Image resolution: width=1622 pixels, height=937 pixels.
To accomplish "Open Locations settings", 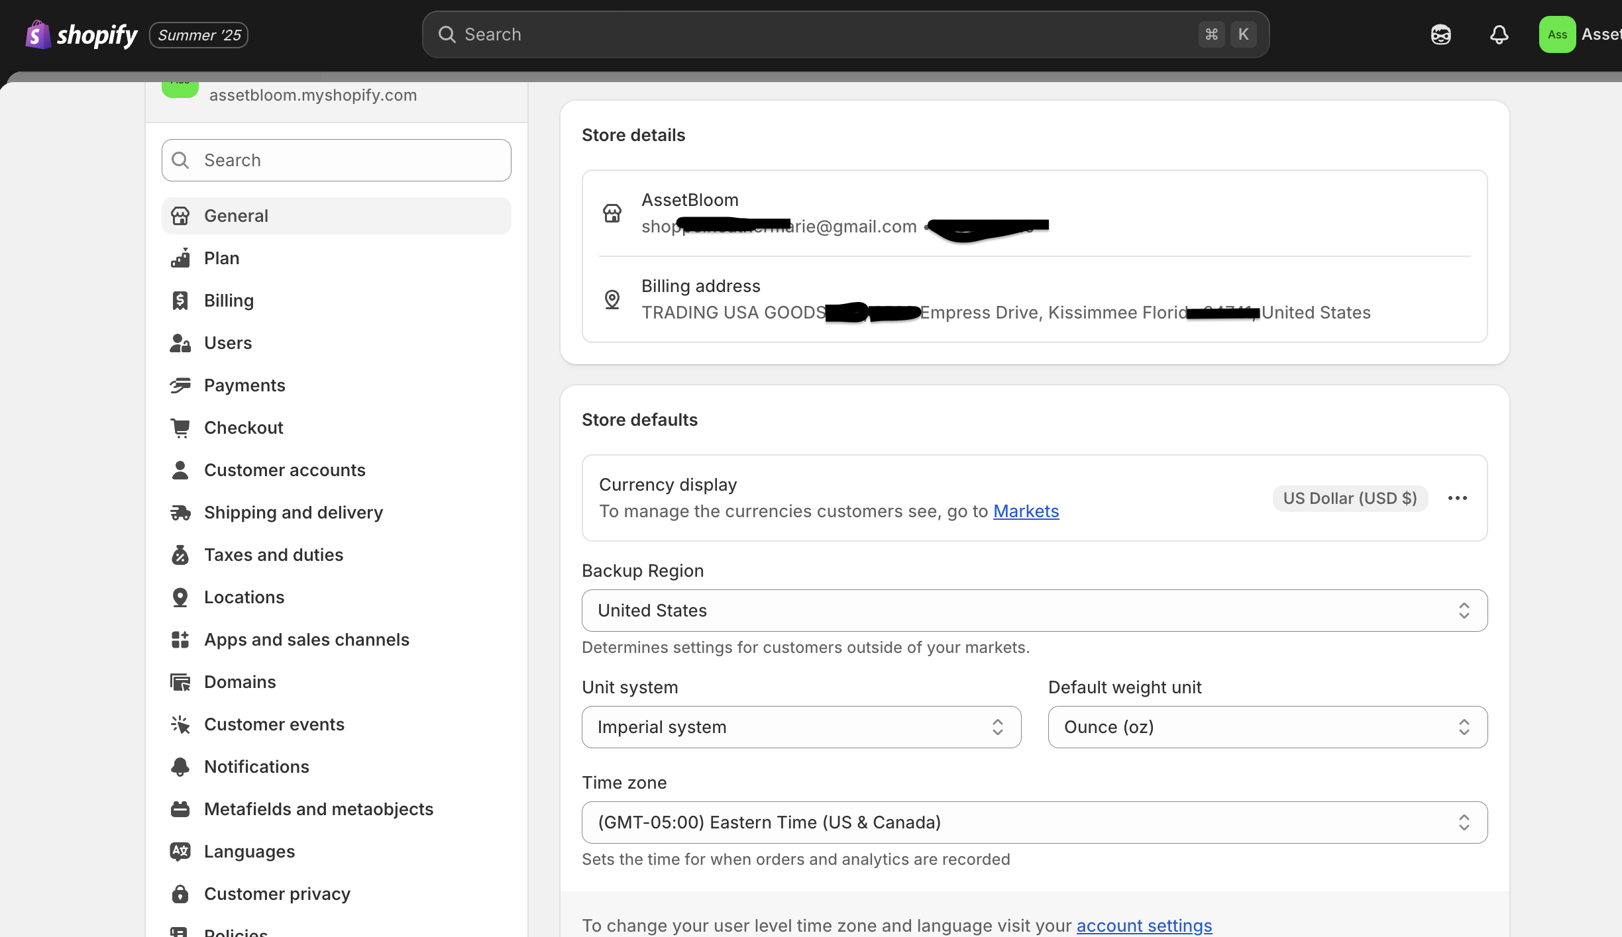I will coord(337,597).
